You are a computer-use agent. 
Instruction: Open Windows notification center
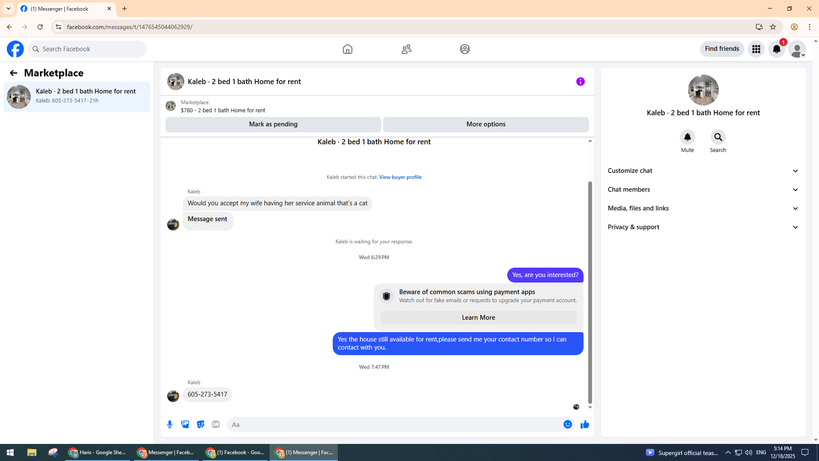pos(805,452)
